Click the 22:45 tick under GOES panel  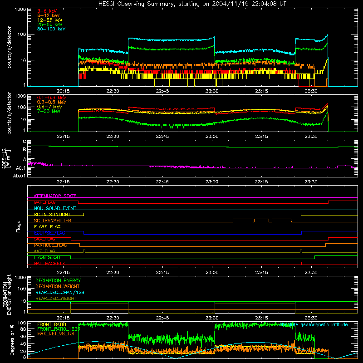[162, 182]
